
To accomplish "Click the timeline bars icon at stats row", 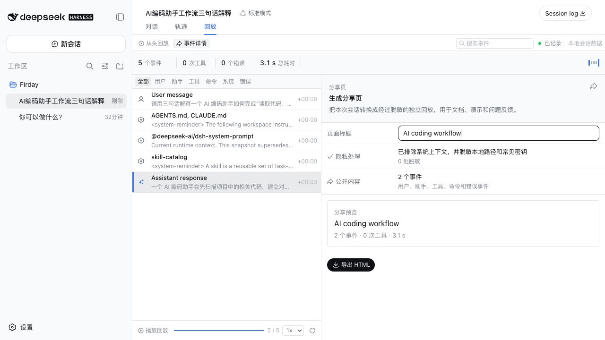I will click(594, 63).
